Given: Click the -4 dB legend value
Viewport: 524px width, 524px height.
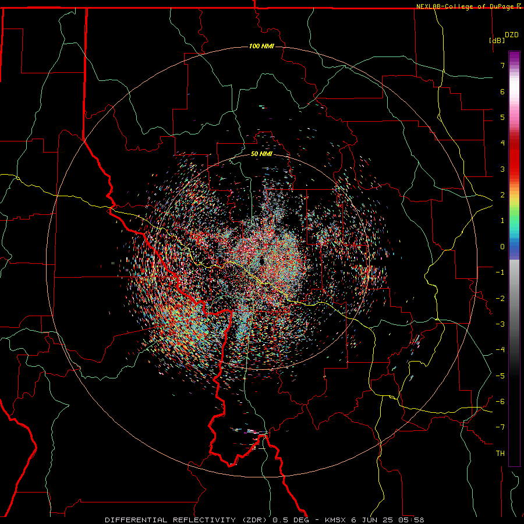Looking at the screenshot, I should coord(500,350).
